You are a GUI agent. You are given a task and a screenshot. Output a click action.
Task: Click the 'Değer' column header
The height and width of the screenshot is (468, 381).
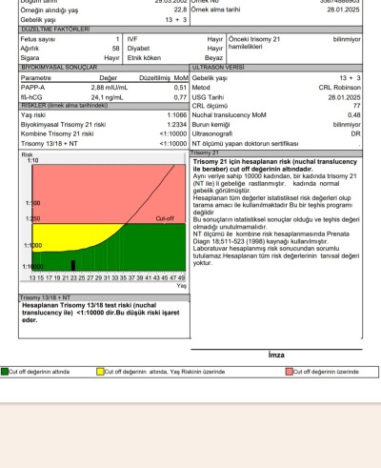pos(109,78)
